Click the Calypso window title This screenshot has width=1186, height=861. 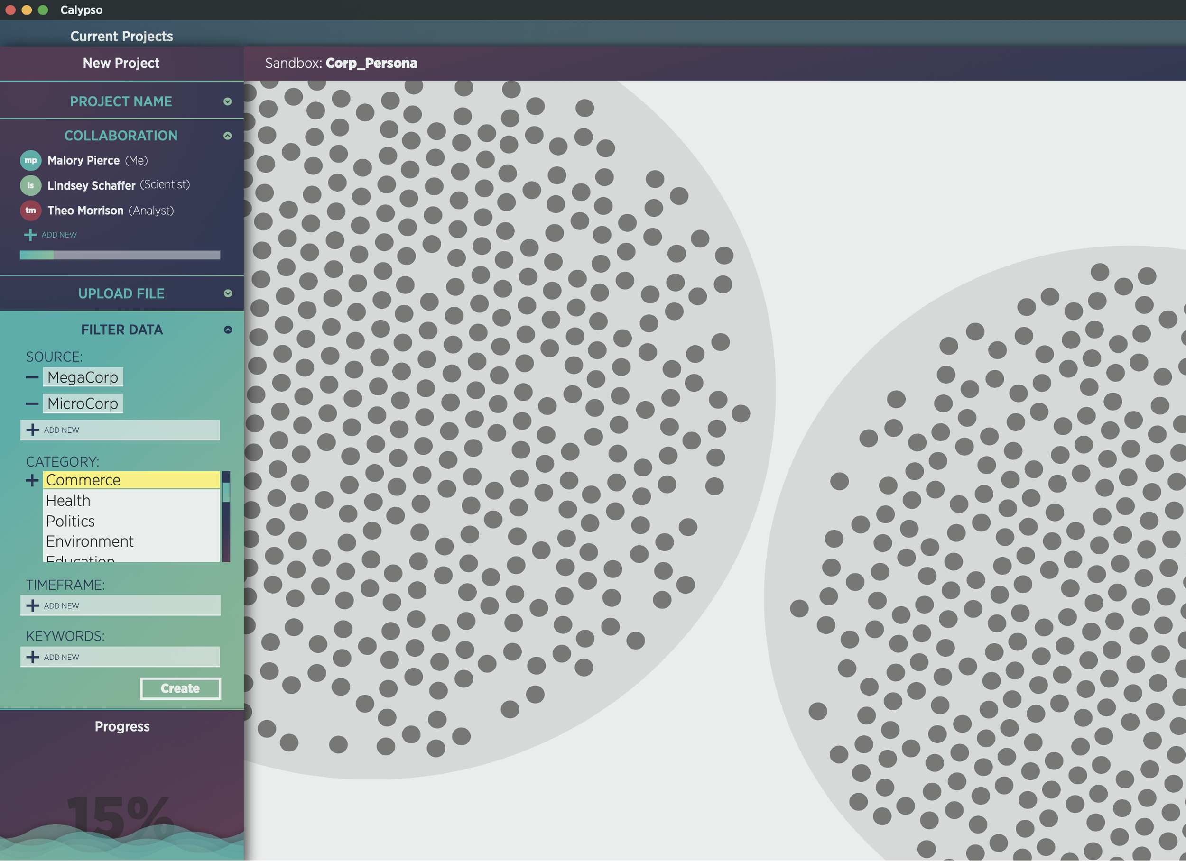[x=81, y=10]
